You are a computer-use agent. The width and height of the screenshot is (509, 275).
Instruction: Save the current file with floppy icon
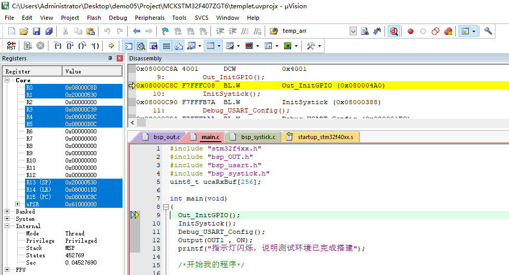[x=36, y=31]
